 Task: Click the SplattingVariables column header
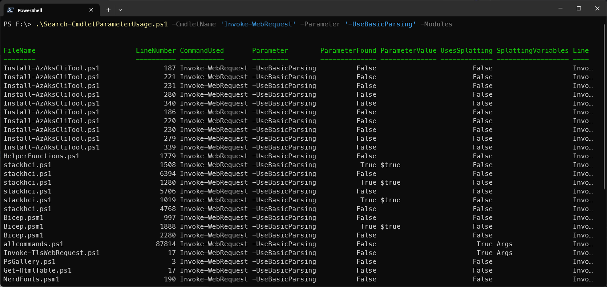point(532,50)
